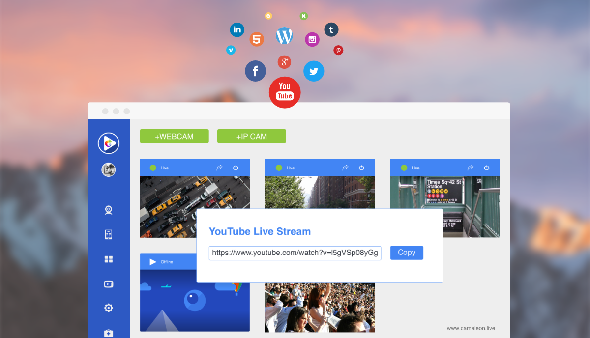Open settings via the gear icon
590x338 pixels.
pos(109,308)
